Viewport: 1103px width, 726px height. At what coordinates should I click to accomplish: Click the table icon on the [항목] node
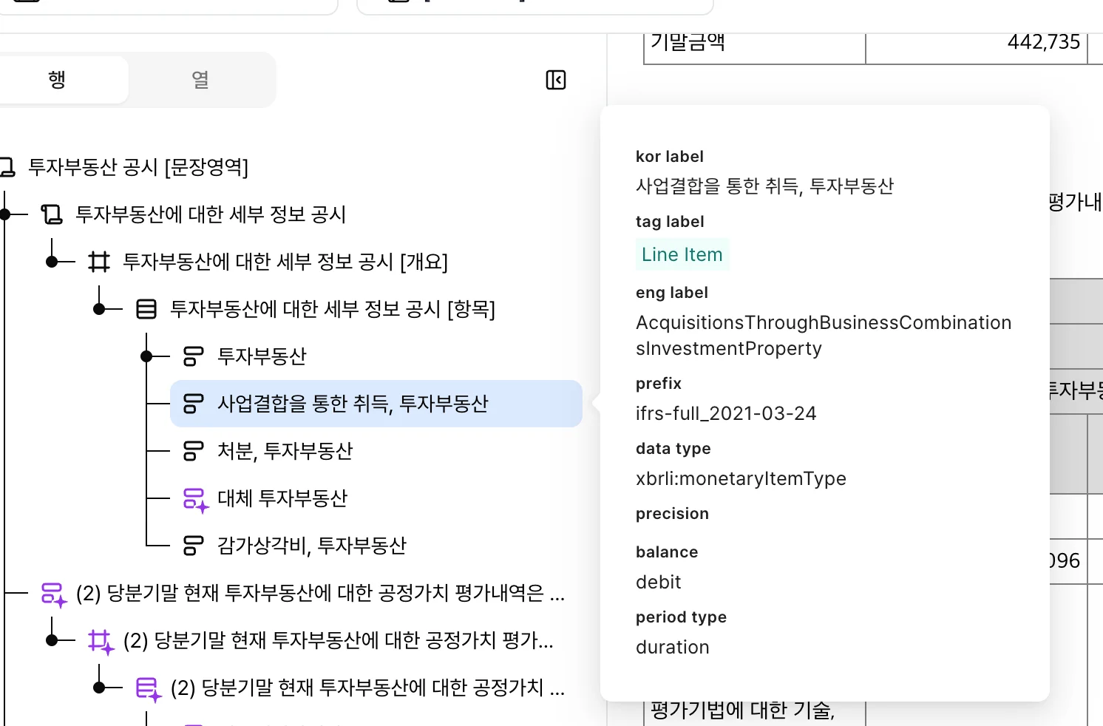(147, 309)
